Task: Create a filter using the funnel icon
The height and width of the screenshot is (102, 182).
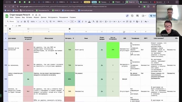Action: [134, 22]
